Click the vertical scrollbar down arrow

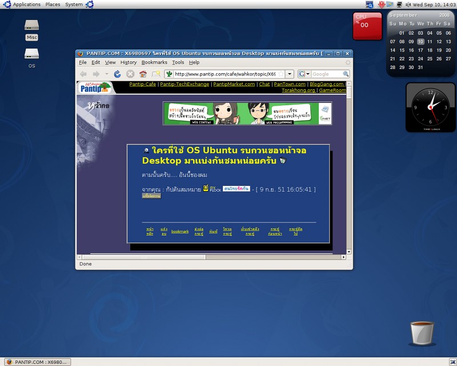pyautogui.click(x=349, y=252)
